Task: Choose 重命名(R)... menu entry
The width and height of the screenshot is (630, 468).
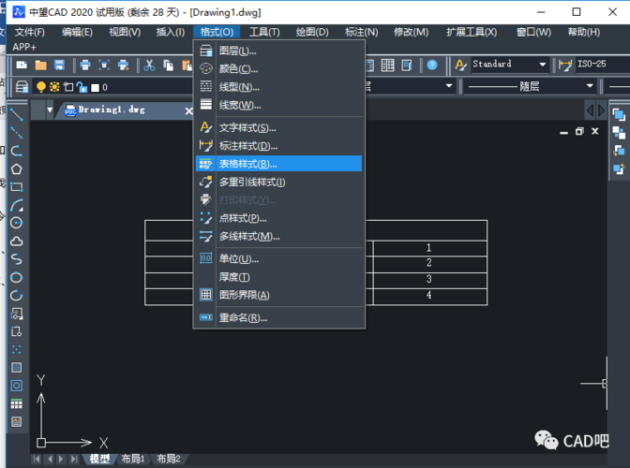Action: [278, 317]
